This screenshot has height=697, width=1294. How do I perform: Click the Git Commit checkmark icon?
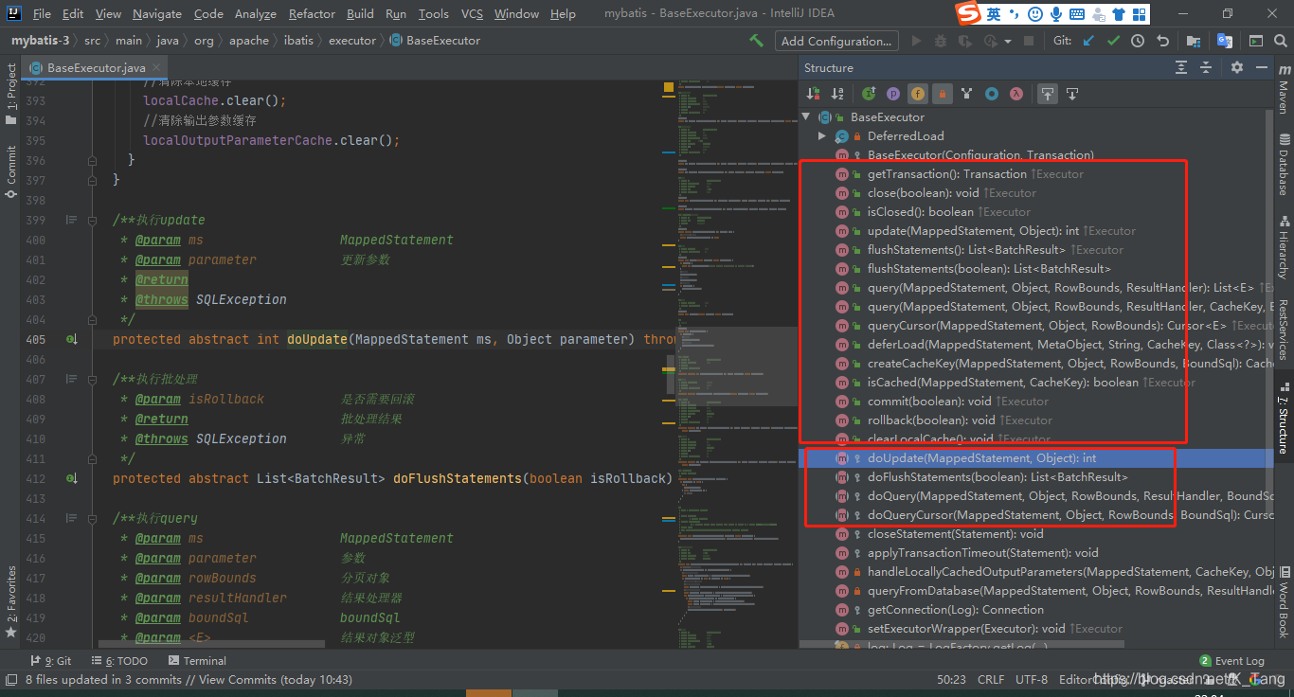(1113, 41)
